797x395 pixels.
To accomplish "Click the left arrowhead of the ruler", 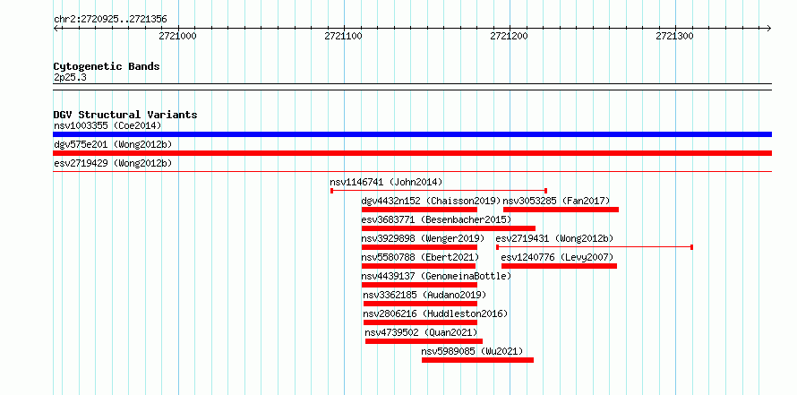I will point(56,28).
